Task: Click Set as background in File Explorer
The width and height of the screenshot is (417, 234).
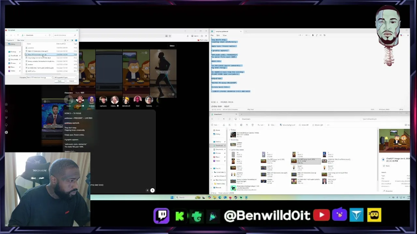Action: click(x=287, y=125)
